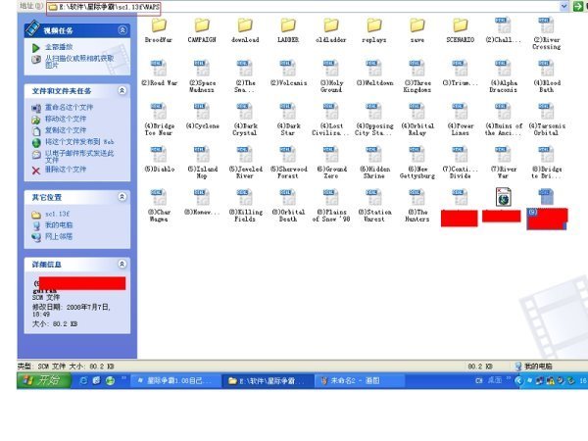Open the CAMPAIGN folder
Image resolution: width=588 pixels, height=441 pixels.
202,30
